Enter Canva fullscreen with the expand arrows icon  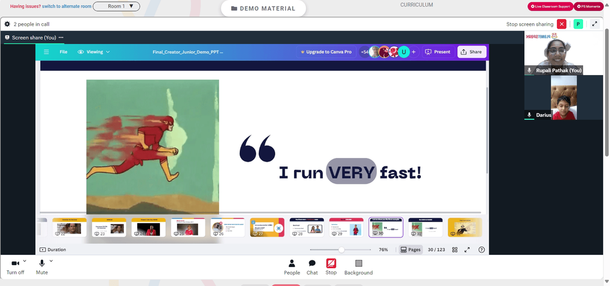[x=467, y=250]
